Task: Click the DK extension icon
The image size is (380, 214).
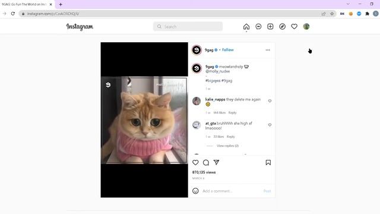Action: [x=342, y=14]
